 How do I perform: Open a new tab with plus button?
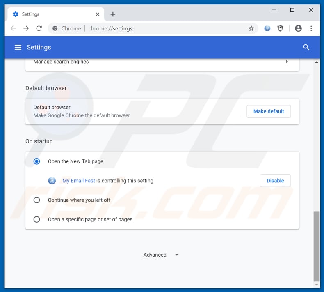(x=113, y=14)
